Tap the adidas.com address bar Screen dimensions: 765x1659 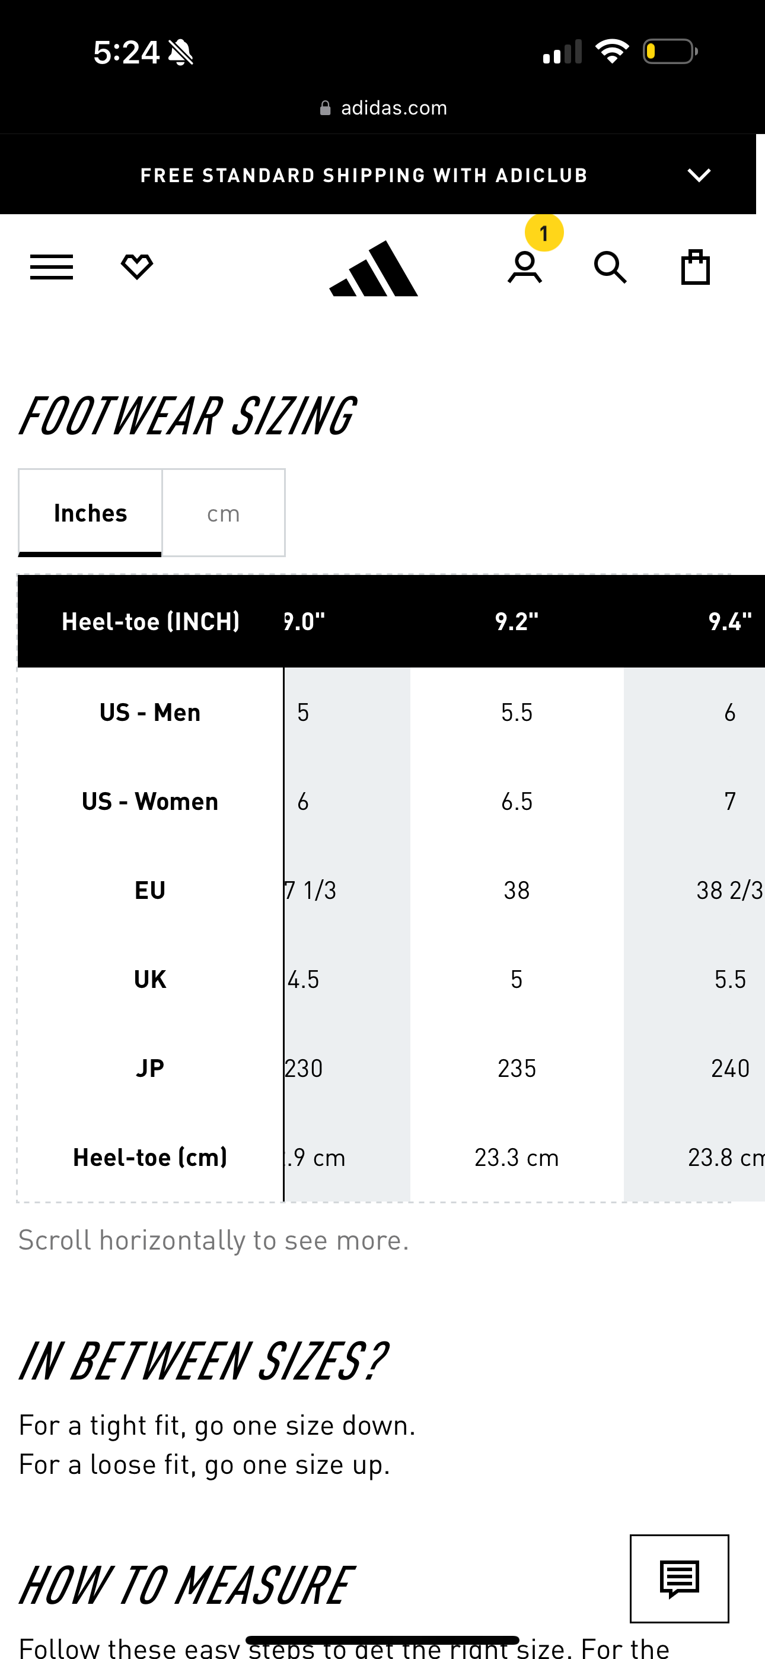tap(383, 107)
